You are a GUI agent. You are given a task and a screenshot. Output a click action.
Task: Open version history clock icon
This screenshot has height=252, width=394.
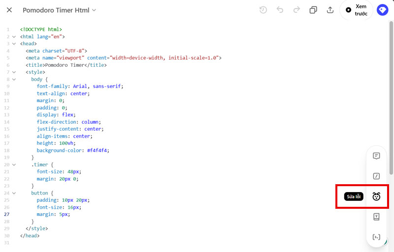[263, 10]
